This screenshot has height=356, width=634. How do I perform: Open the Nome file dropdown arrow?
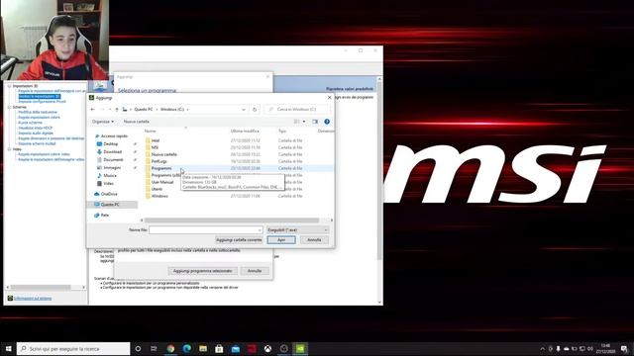[x=260, y=229]
